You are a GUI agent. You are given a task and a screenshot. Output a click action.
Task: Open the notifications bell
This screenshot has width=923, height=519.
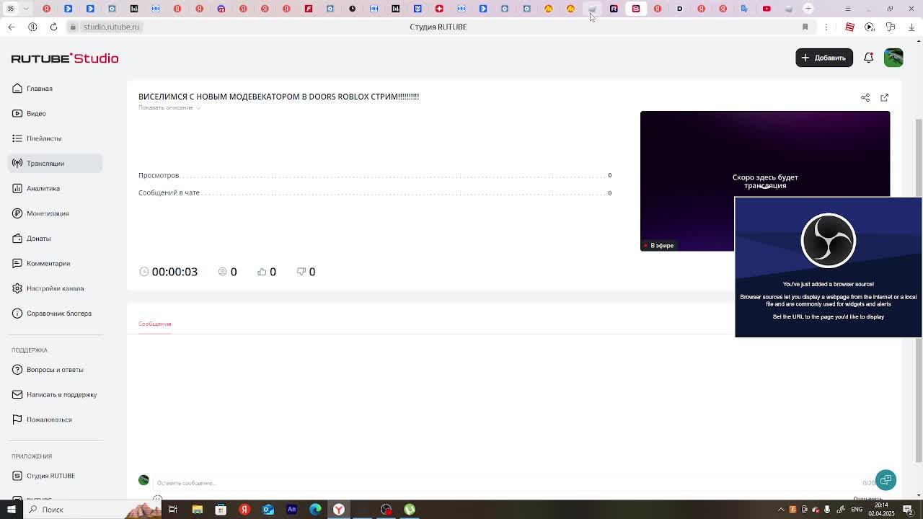click(869, 58)
